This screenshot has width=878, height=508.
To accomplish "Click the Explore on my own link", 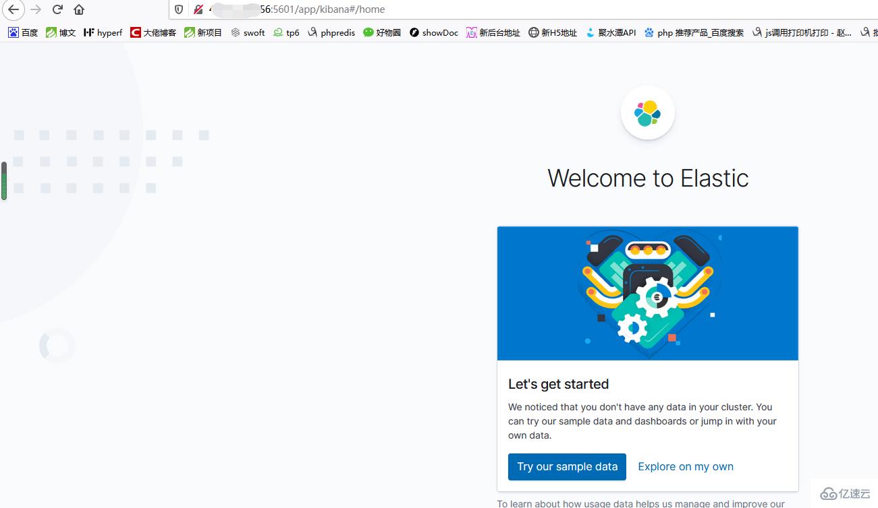I will 686,467.
